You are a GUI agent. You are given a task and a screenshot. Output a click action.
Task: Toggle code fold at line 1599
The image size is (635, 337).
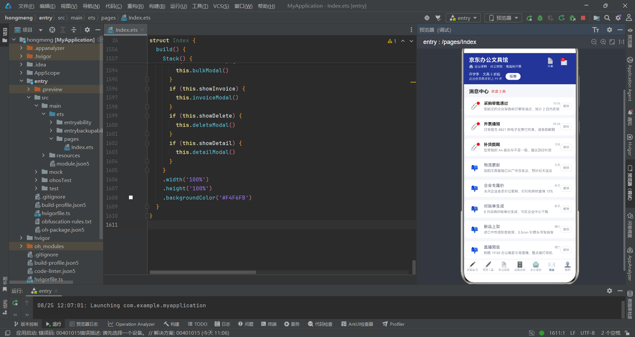[x=147, y=116]
